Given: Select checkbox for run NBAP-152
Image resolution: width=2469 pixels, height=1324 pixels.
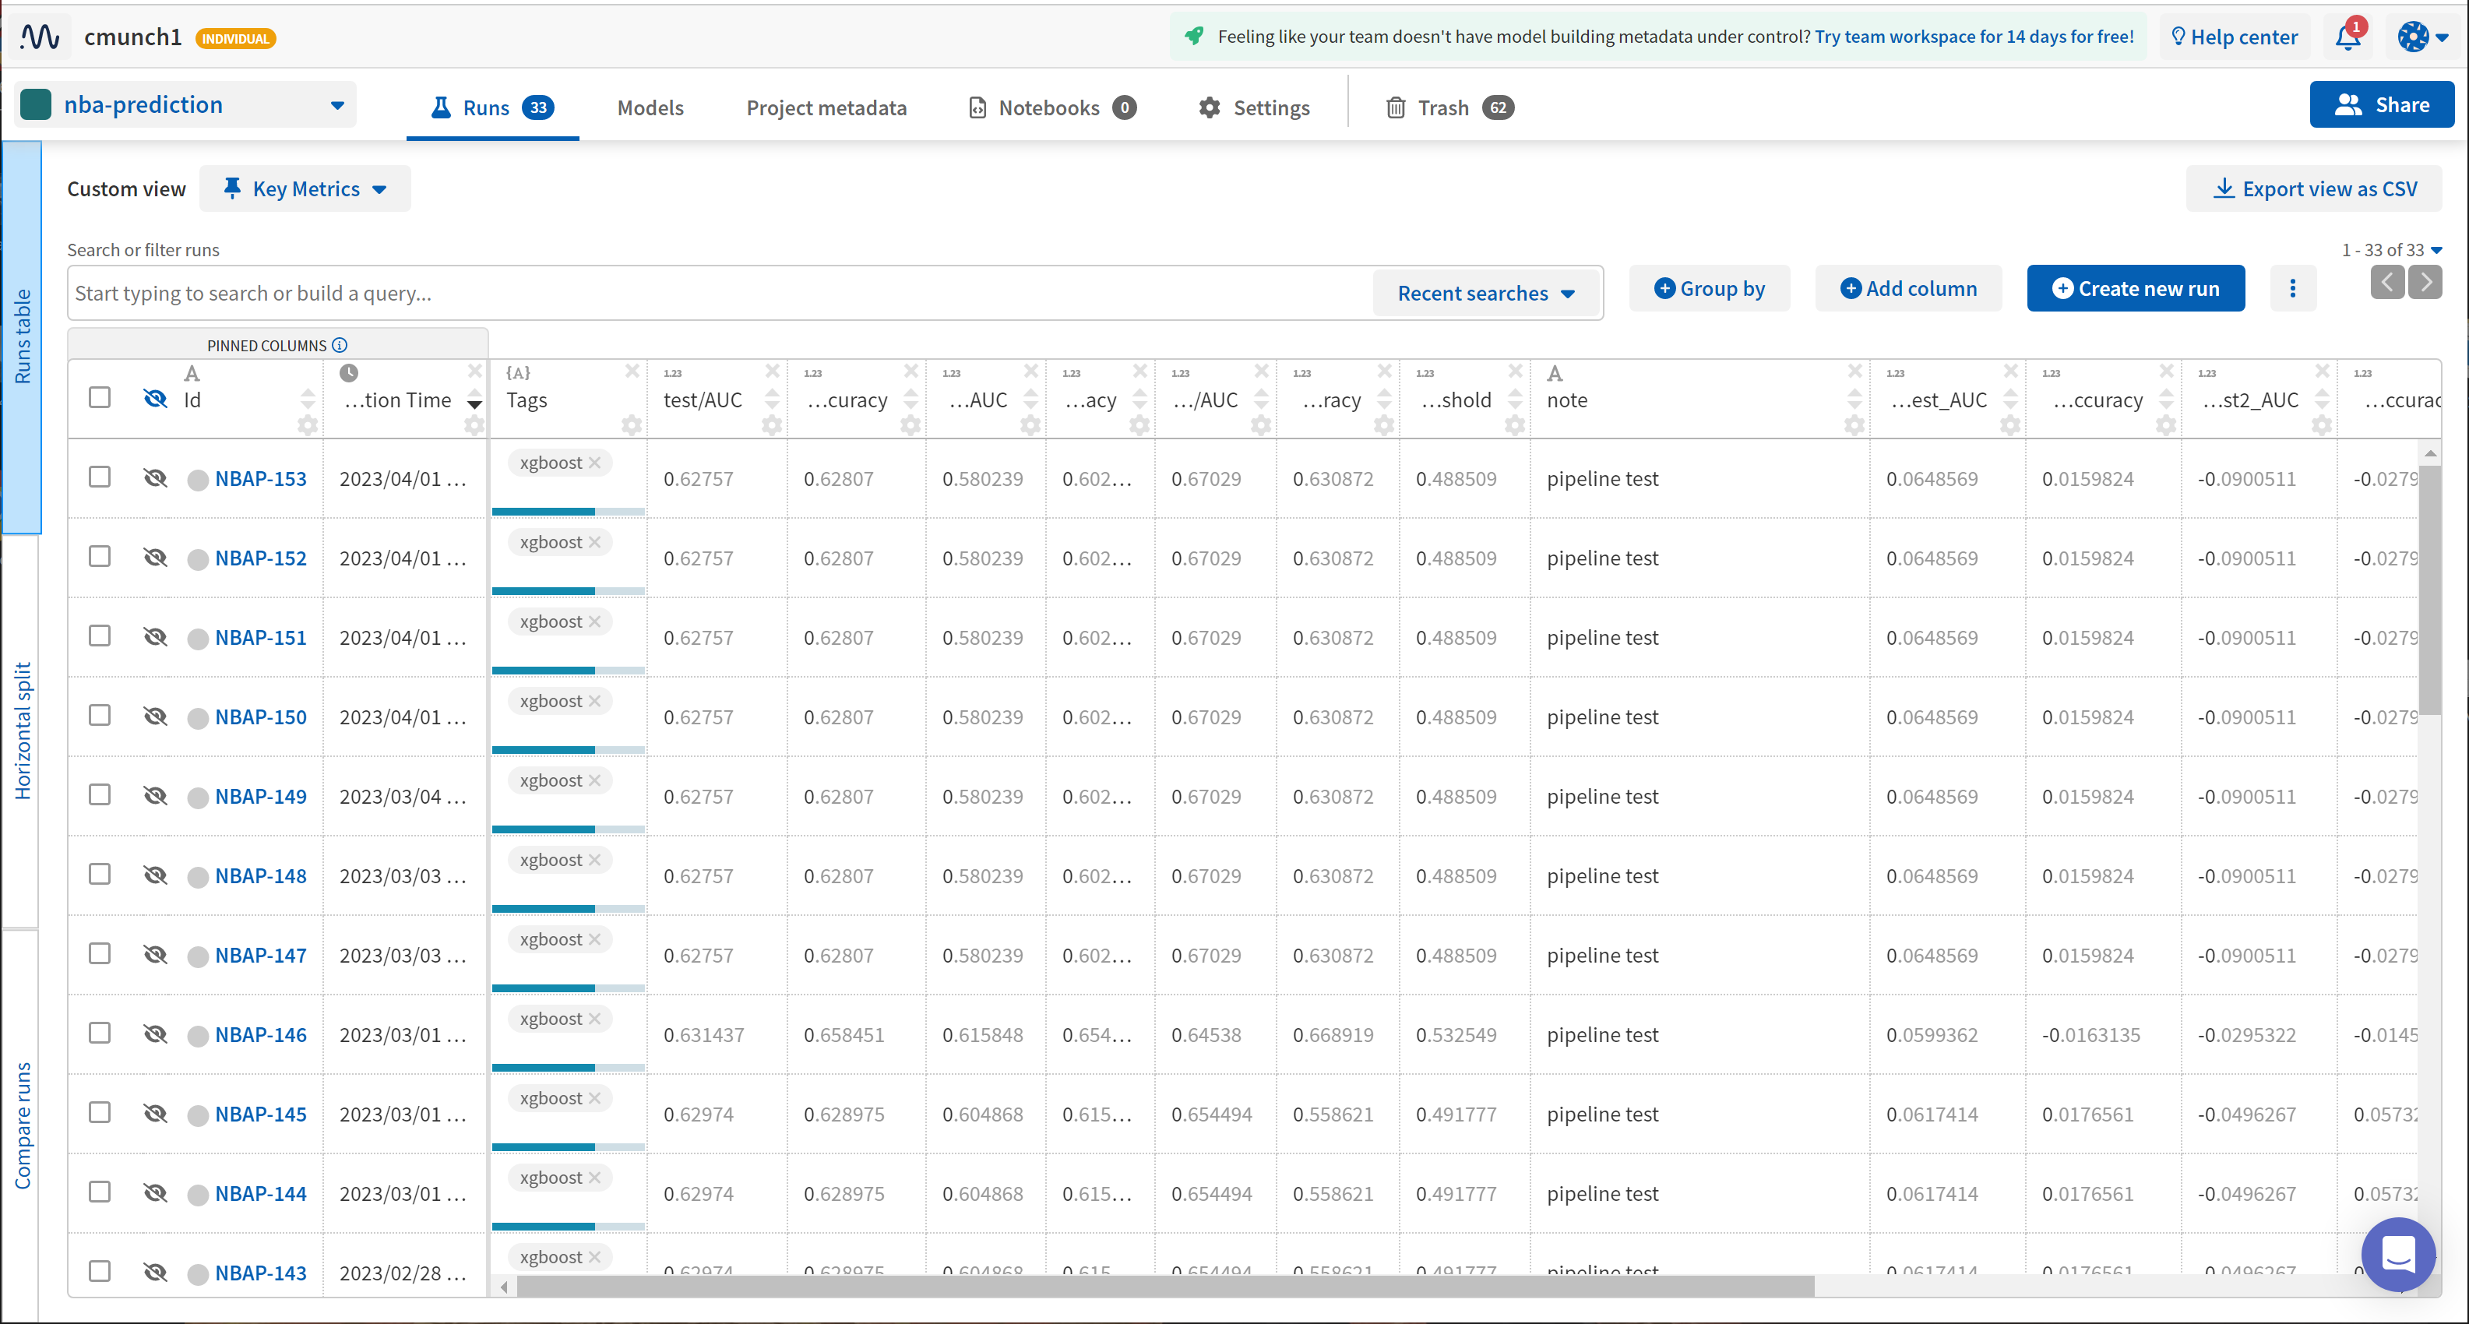Looking at the screenshot, I should [x=100, y=557].
